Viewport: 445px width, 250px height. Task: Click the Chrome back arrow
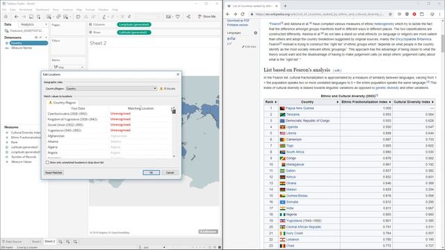click(228, 14)
